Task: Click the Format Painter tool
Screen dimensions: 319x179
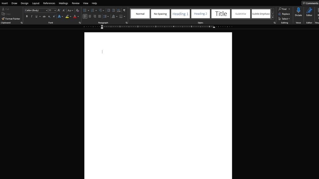Action: (11, 19)
